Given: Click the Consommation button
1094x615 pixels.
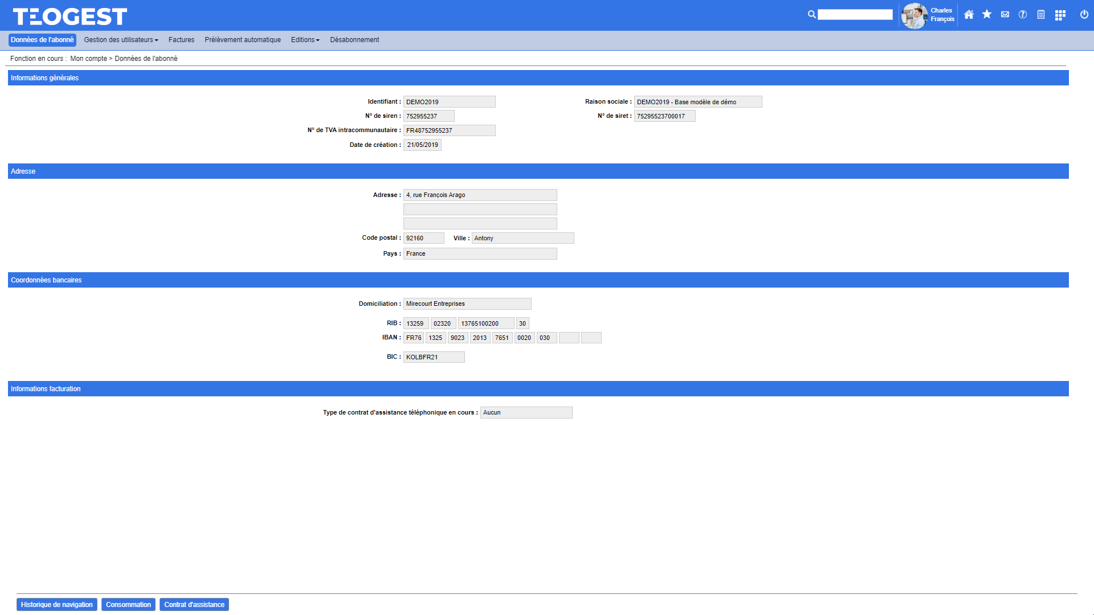Looking at the screenshot, I should coord(128,605).
